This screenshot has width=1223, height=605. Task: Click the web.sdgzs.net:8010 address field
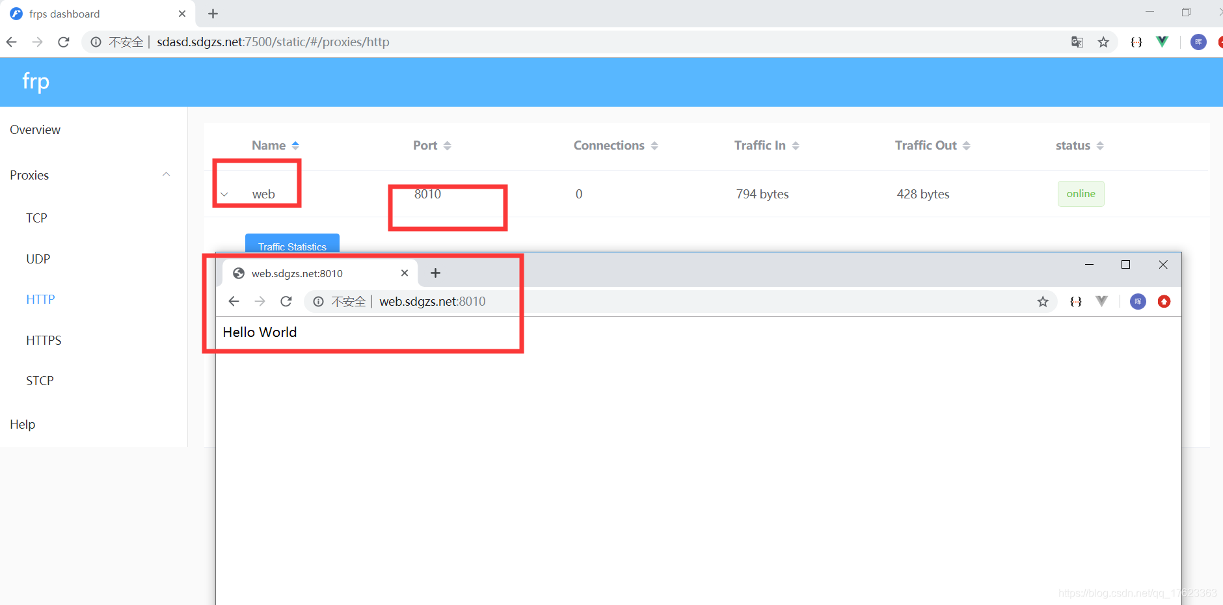coord(680,301)
